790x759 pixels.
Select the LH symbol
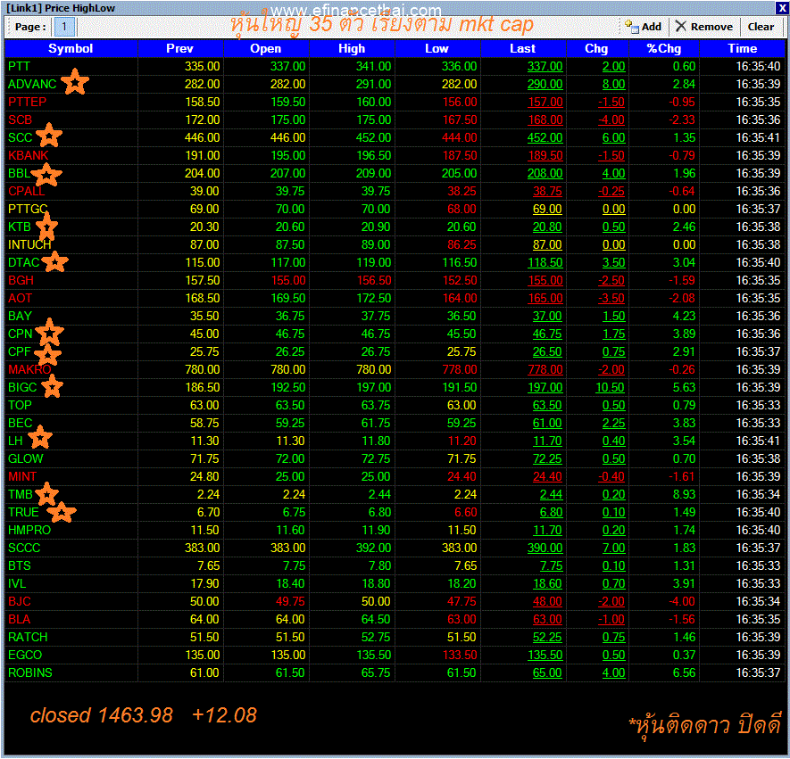point(15,441)
